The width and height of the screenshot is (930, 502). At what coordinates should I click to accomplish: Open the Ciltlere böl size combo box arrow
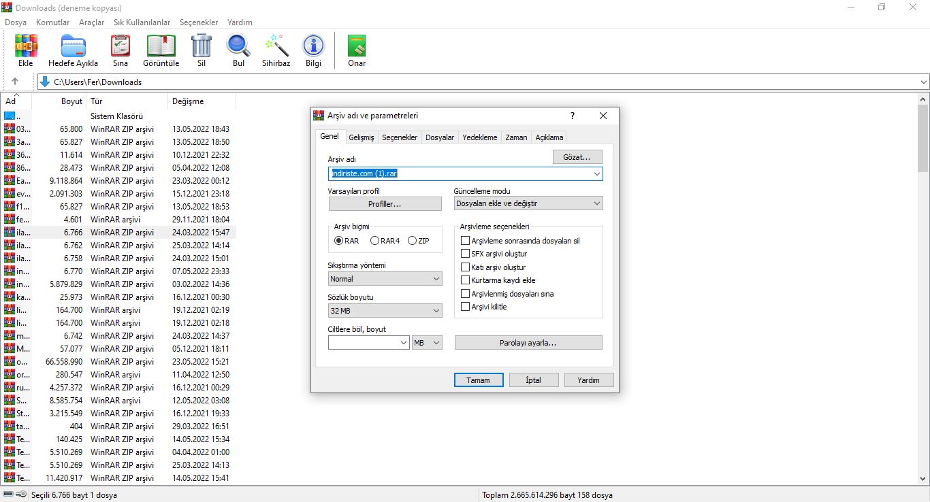404,344
